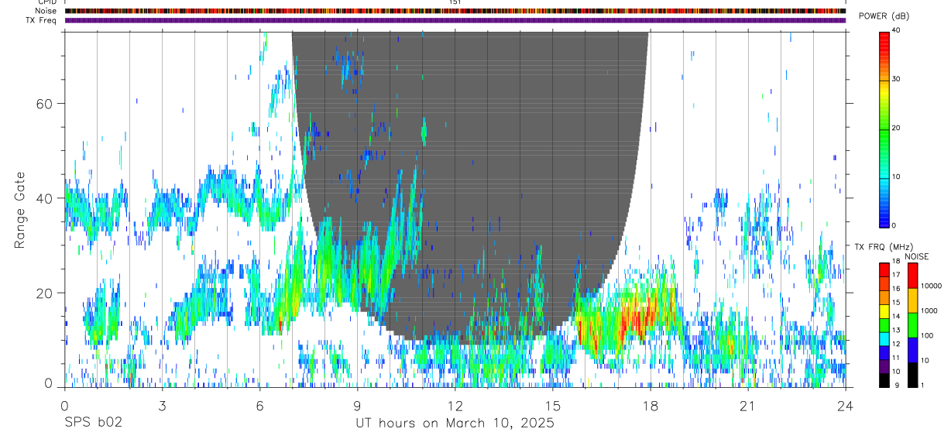The height and width of the screenshot is (439, 951).
Task: Select the blue segment of the NOISE color bar
Action: coord(912,350)
